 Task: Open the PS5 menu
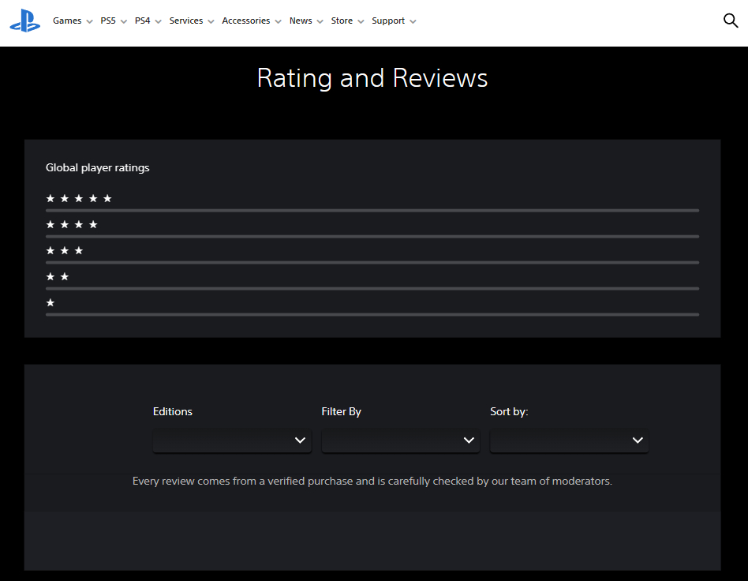pos(114,21)
